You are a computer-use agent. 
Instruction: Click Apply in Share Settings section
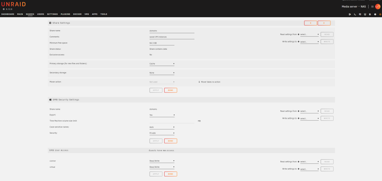click(x=156, y=90)
